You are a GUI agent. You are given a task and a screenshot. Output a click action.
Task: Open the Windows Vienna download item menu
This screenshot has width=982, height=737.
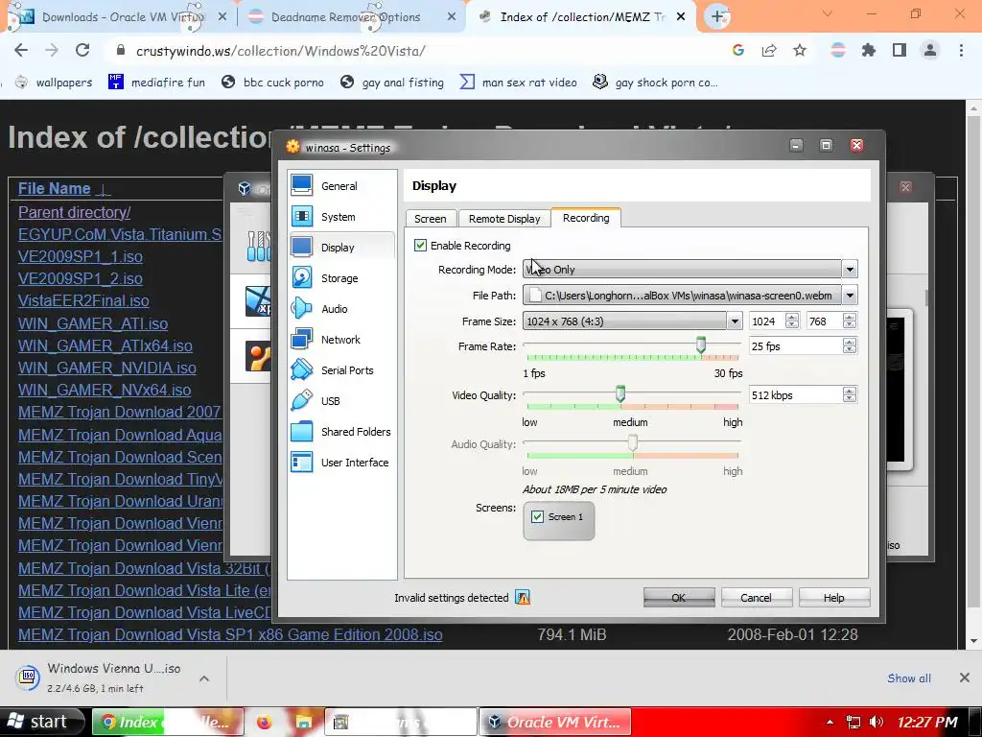[x=204, y=678]
